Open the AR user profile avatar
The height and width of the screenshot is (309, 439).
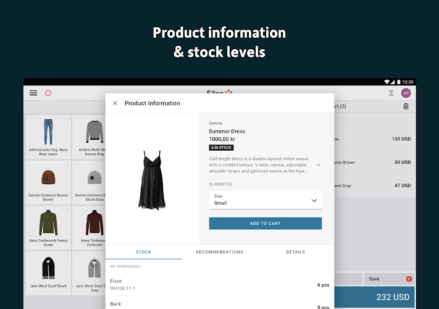tap(406, 93)
